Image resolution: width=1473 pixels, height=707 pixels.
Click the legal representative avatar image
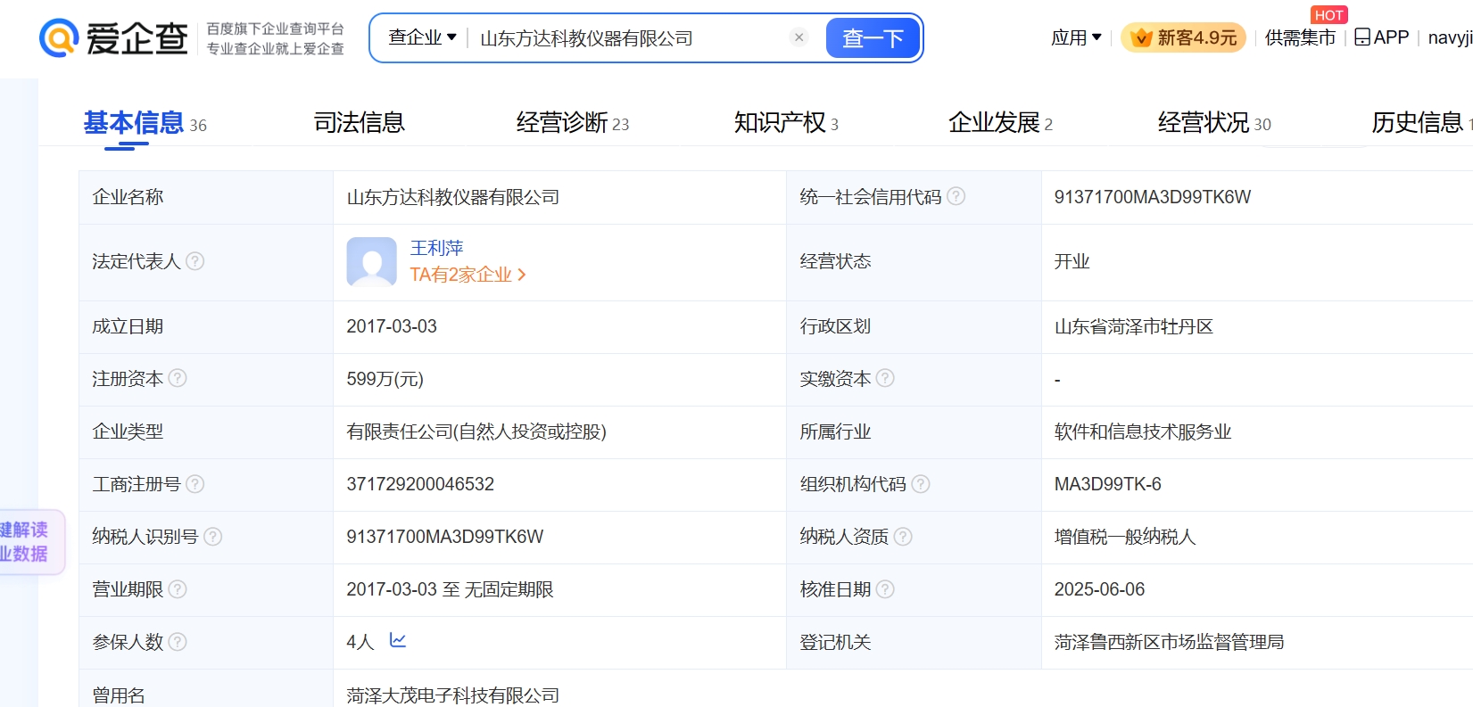(x=371, y=261)
